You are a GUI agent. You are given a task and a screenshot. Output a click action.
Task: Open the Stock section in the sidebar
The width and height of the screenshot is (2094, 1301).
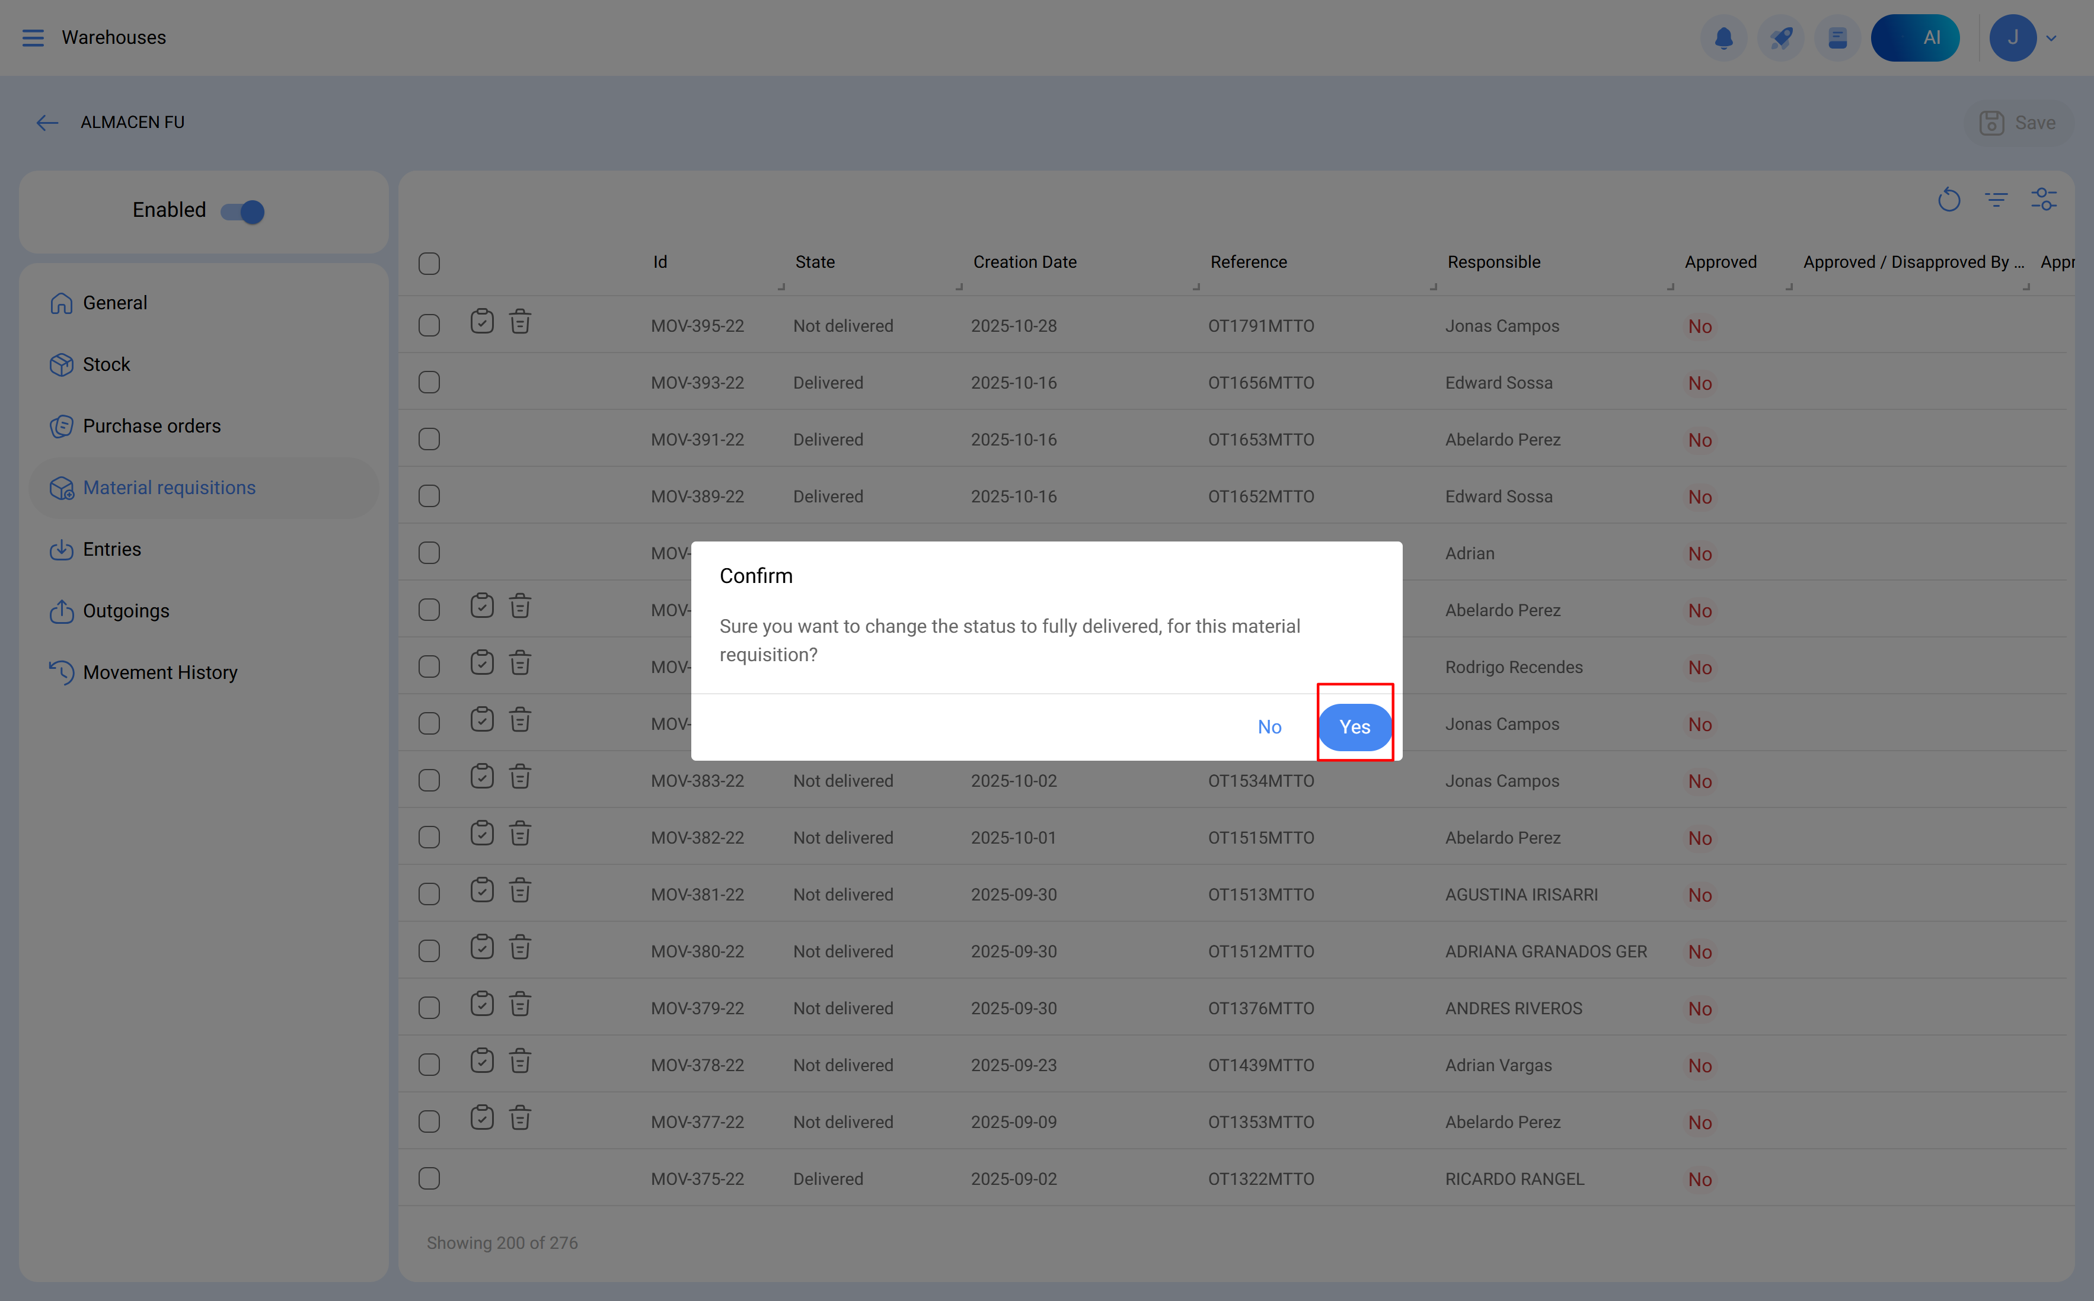point(106,365)
